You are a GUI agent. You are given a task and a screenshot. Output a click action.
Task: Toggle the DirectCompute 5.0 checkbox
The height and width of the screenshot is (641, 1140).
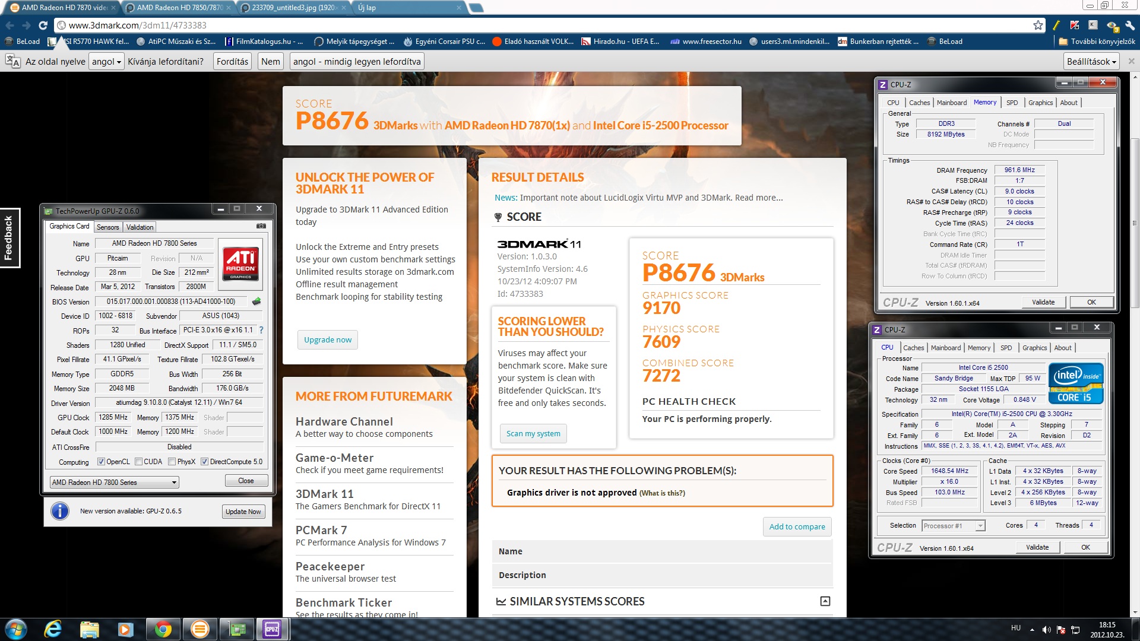[x=204, y=462]
